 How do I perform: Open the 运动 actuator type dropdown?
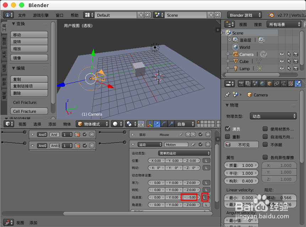150,144
